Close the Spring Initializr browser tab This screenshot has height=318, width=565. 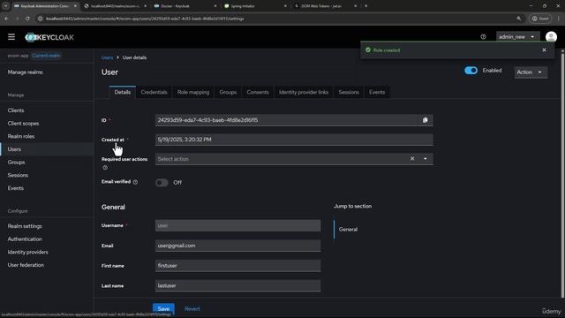point(285,6)
